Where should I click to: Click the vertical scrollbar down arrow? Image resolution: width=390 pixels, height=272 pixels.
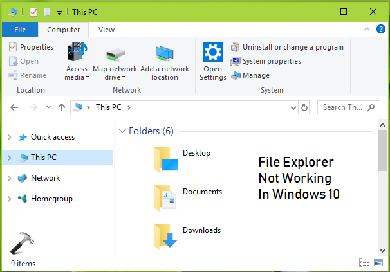coord(382,250)
